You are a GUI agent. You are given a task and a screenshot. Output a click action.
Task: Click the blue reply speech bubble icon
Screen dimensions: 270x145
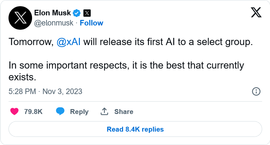point(60,111)
